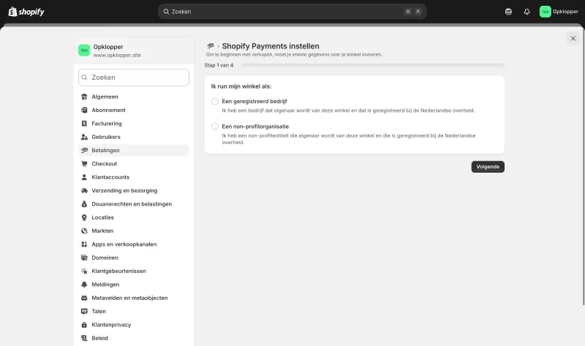
Task: Click the Meldingen bell icon in sidebar
Action: (84, 285)
